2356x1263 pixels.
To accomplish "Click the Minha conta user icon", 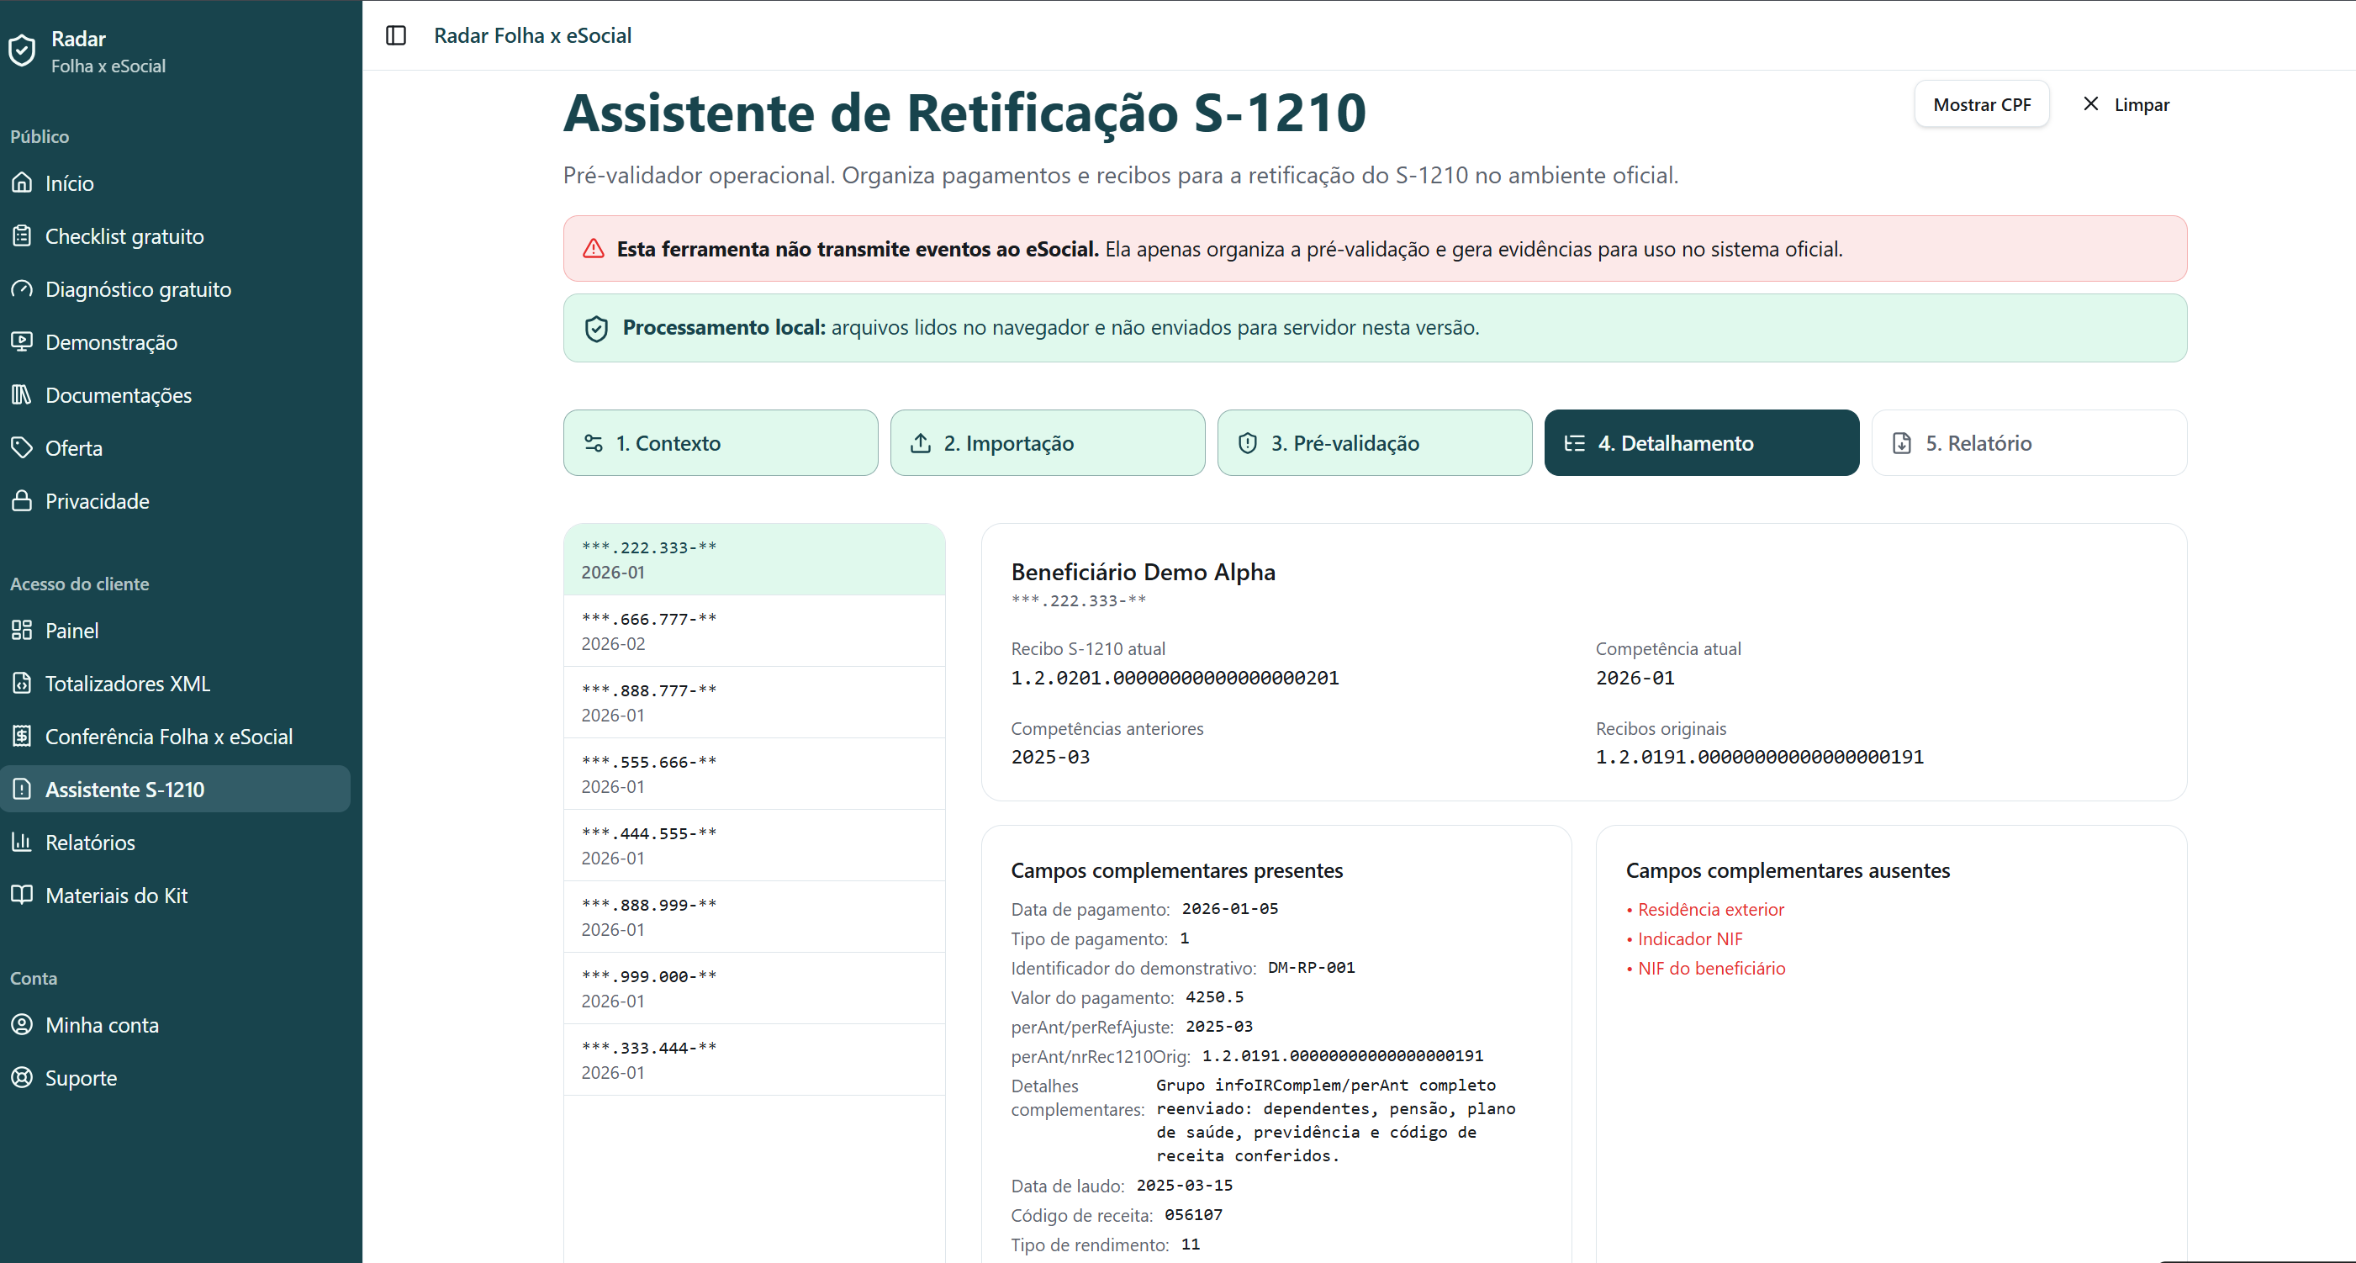I will coord(22,1024).
